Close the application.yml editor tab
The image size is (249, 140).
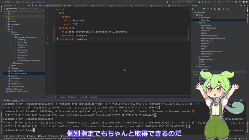point(61,5)
